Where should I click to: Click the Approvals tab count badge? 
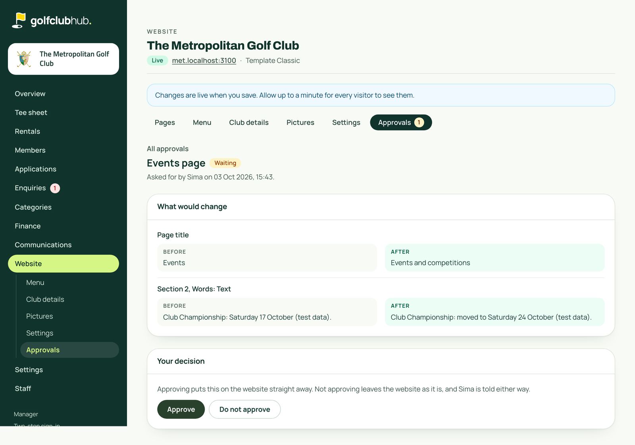419,123
